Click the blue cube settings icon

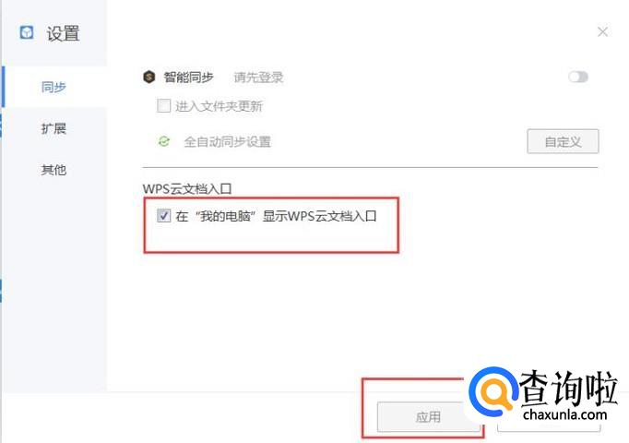point(27,32)
